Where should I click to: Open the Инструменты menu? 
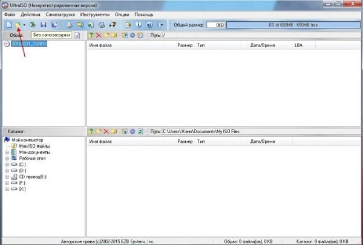(95, 15)
